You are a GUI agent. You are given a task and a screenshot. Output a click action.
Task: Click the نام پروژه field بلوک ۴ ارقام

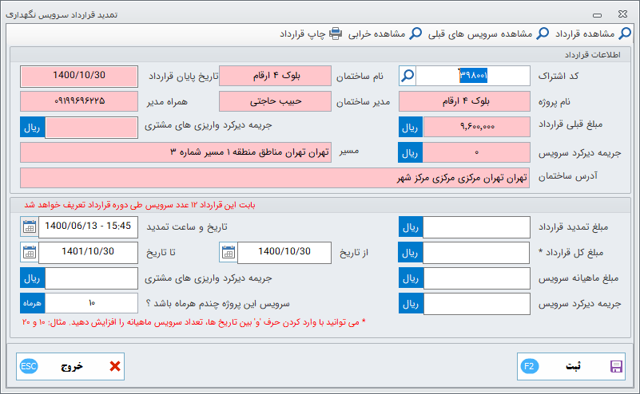click(x=464, y=101)
